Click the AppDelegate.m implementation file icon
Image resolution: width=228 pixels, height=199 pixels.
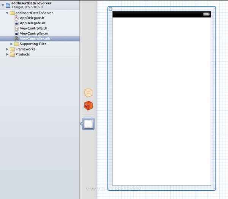[17, 23]
